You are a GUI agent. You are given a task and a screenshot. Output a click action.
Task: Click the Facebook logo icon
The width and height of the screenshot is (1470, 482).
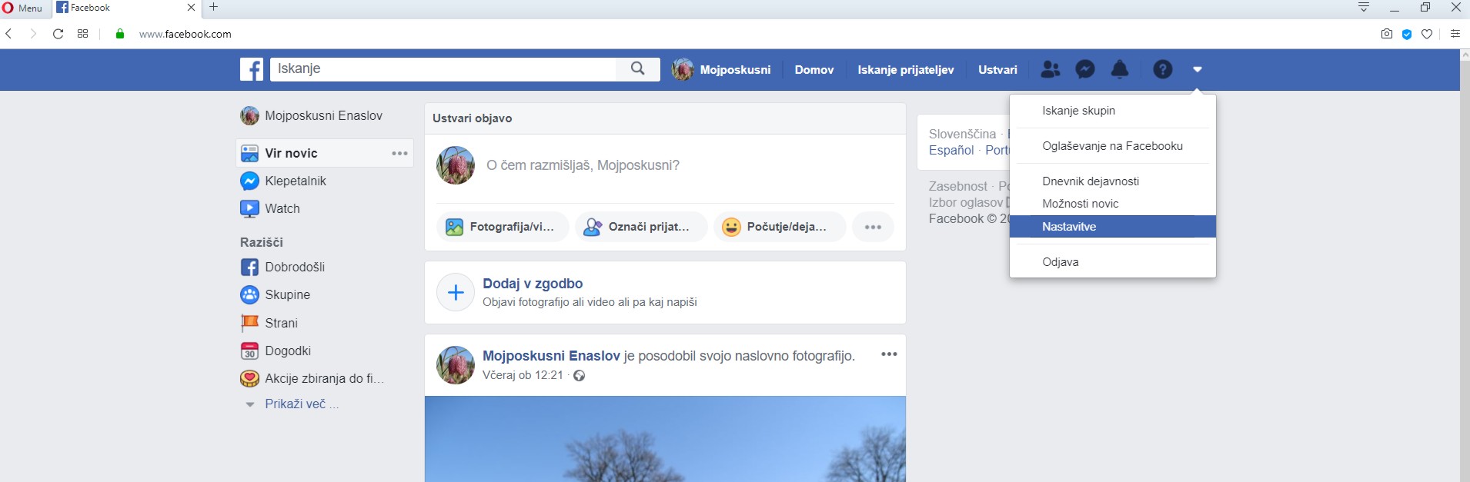click(x=252, y=69)
